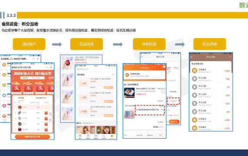This screenshot has width=248, height=156.
Task: Open the pillow product thumbnail in order
Action: [129, 93]
